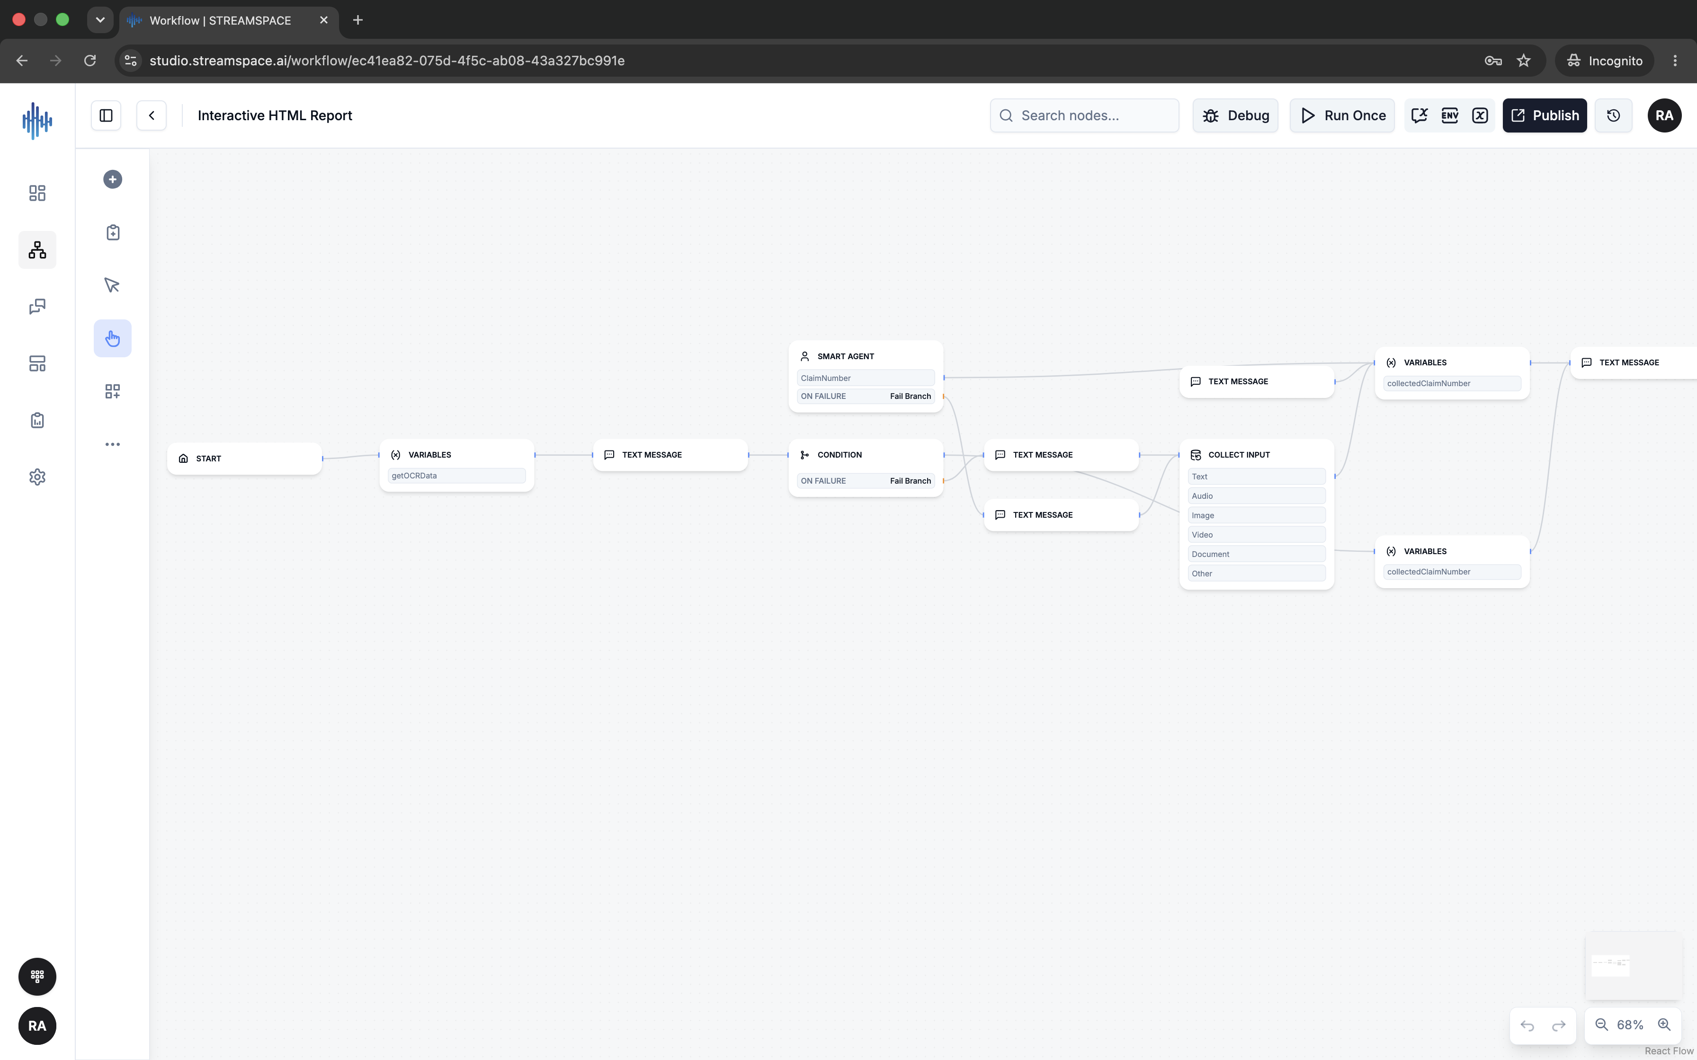Image resolution: width=1697 pixels, height=1060 pixels.
Task: Open the ENV environment variables icon
Action: (x=1449, y=115)
